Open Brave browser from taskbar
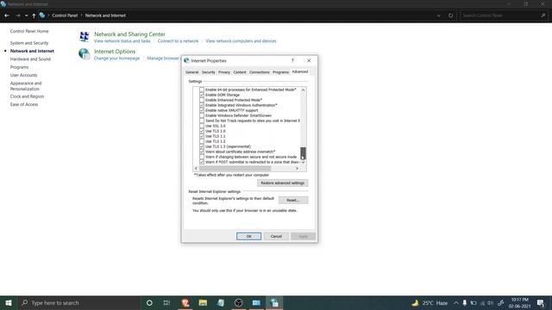The height and width of the screenshot is (310, 552). (x=185, y=302)
